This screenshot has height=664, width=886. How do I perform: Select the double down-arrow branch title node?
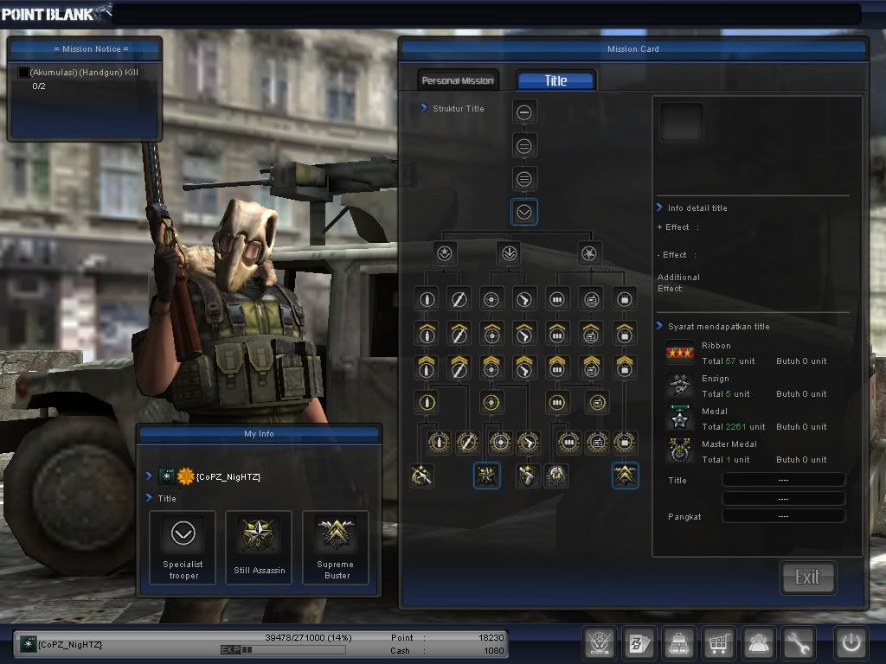[509, 253]
